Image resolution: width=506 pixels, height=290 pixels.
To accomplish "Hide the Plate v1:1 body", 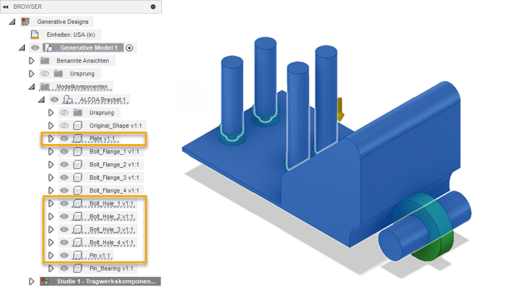I will 64,138.
